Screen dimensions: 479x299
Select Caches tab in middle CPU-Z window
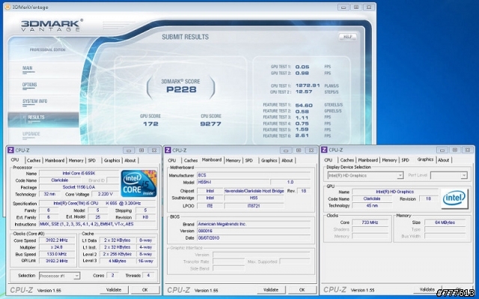191,160
